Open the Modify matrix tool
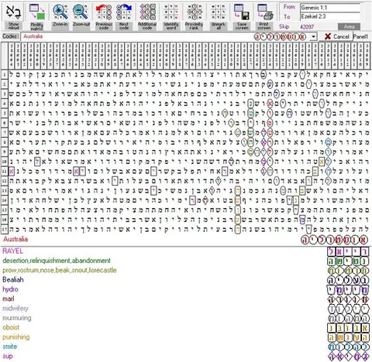Viewport: 372px width, 362px height. coord(37,12)
